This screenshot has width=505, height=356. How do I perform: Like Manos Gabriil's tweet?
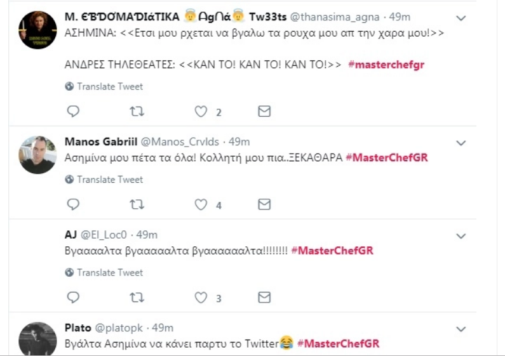click(201, 204)
